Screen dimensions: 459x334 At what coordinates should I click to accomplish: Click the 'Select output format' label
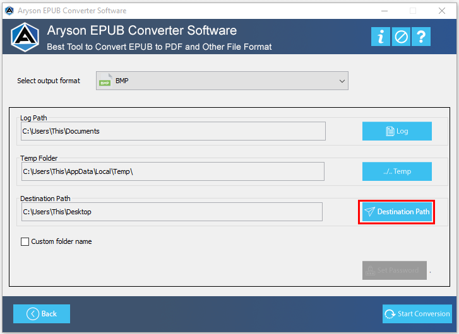click(x=49, y=81)
